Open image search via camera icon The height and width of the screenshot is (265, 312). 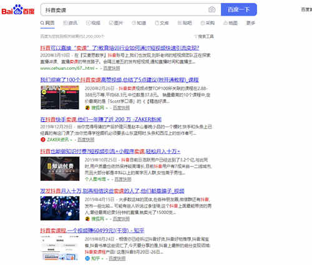coord(212,9)
